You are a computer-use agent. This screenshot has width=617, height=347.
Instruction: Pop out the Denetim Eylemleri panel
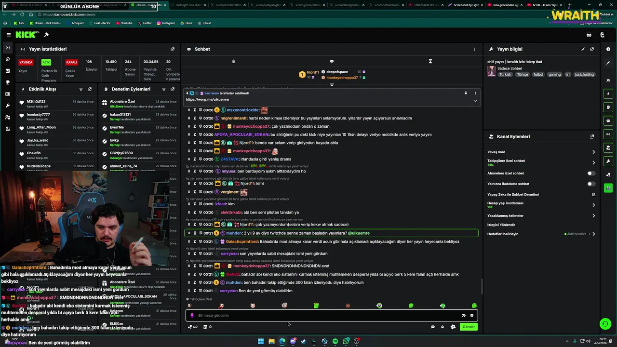173,89
